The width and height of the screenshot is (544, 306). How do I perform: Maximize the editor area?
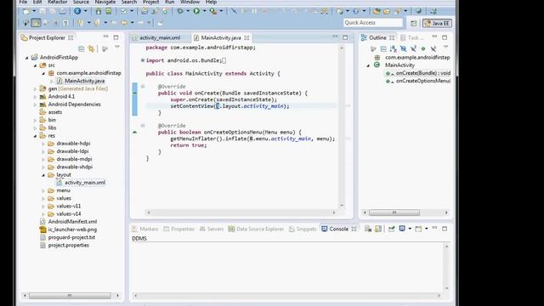click(345, 37)
